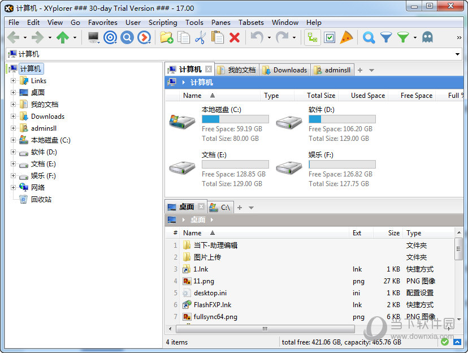Show more toolbar buttons chevron
Image resolution: width=468 pixels, height=353 pixels.
coord(459,37)
